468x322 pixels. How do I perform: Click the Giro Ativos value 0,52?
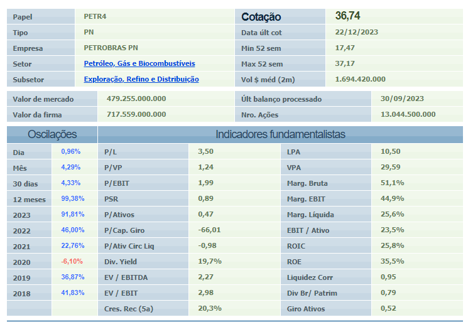(x=388, y=308)
